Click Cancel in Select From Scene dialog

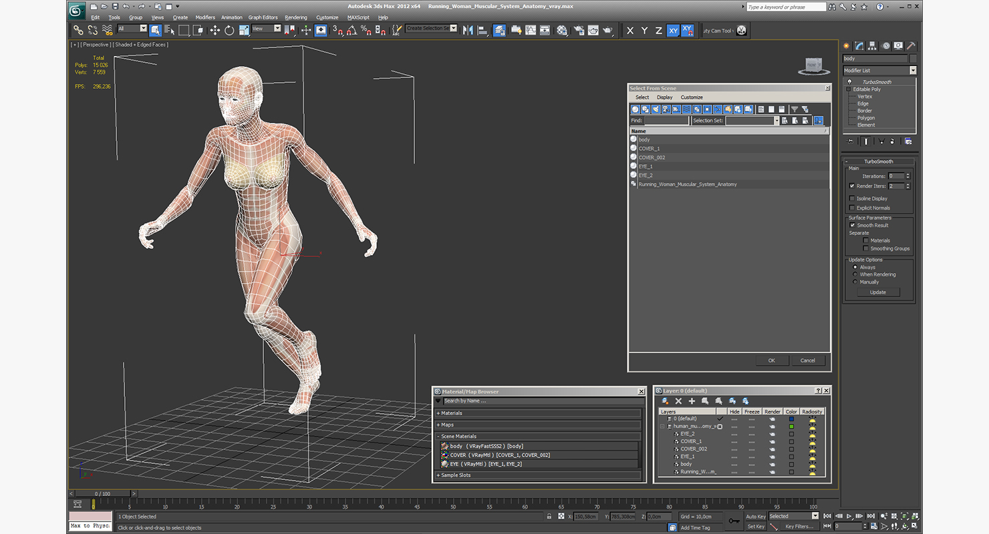[808, 360]
